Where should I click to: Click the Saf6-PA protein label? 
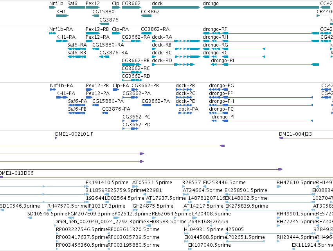tap(78, 101)
